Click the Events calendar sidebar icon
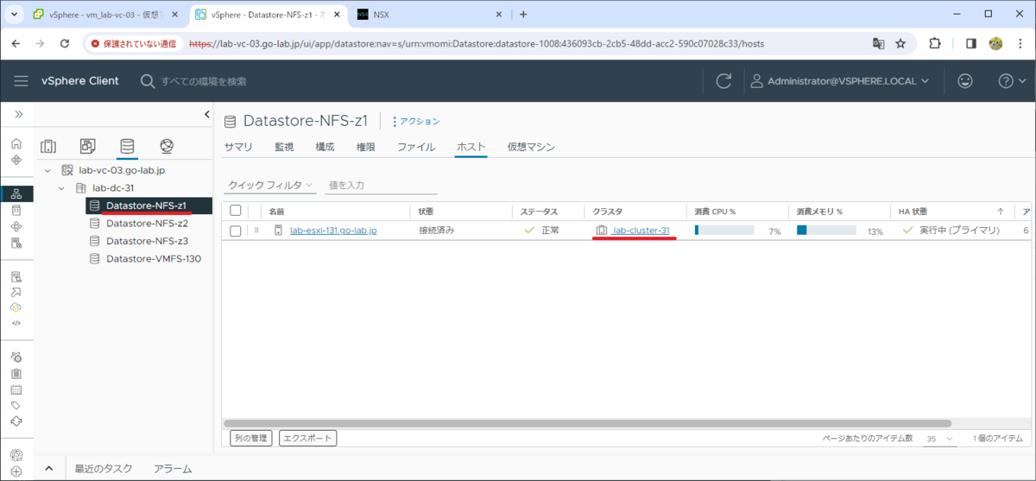 (x=16, y=389)
